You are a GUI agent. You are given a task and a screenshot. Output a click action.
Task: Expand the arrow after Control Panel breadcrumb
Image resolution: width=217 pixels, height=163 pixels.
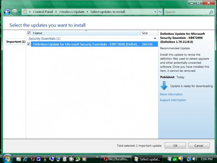coord(56,12)
